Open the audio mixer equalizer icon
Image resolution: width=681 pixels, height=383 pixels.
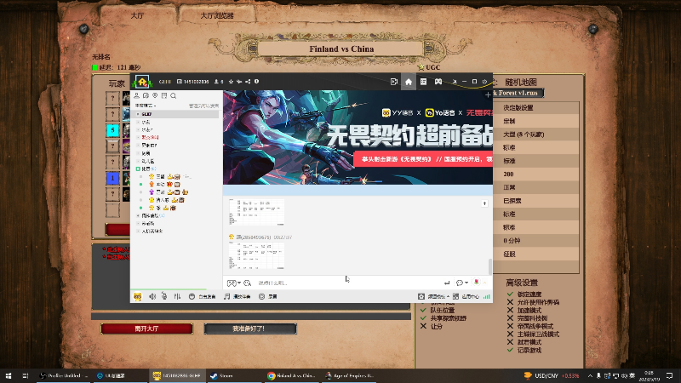coord(177,296)
